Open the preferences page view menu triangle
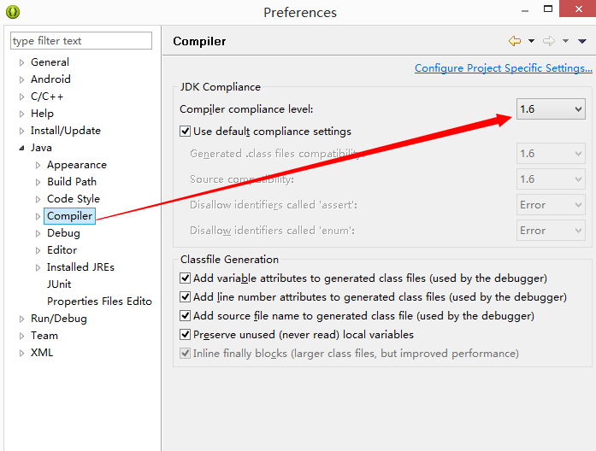The height and width of the screenshot is (451, 596). (x=582, y=41)
